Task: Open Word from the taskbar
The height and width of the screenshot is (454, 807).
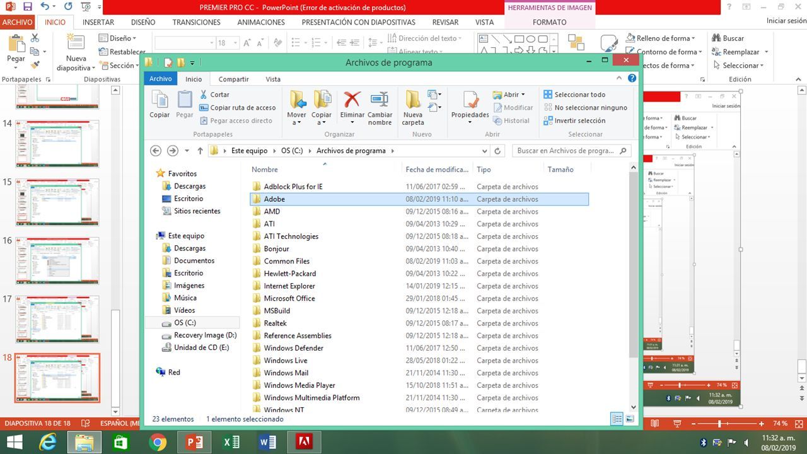Action: click(267, 442)
